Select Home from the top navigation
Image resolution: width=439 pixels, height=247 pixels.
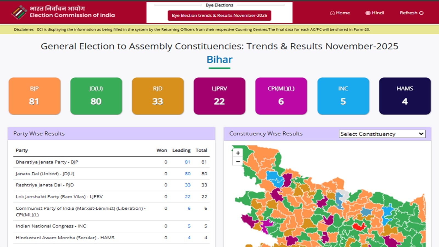tap(340, 13)
